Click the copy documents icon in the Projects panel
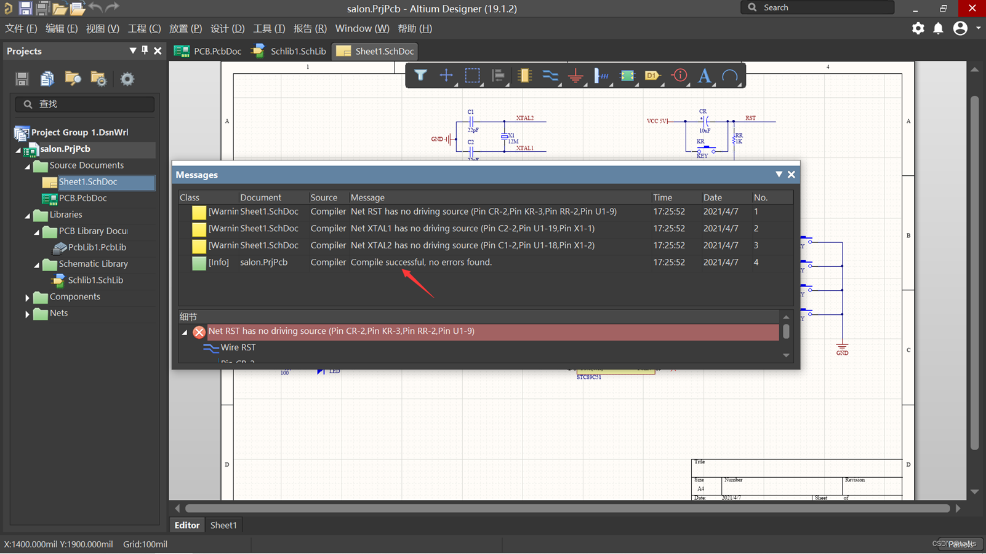Viewport: 986px width, 554px height. [x=47, y=79]
